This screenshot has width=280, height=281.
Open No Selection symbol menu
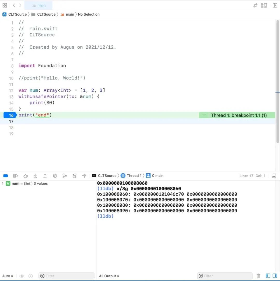tap(89, 14)
